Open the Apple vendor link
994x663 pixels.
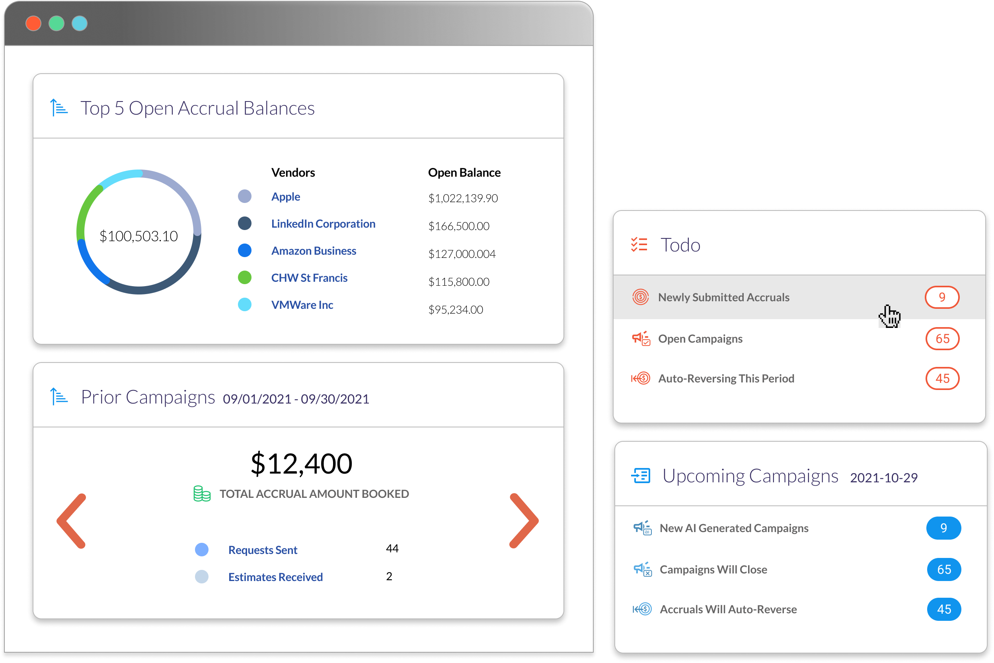tap(285, 197)
